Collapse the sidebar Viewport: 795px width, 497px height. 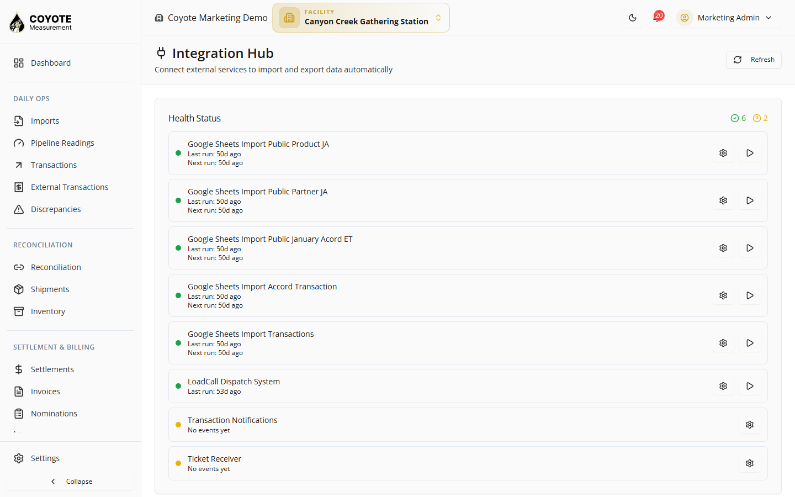point(70,482)
